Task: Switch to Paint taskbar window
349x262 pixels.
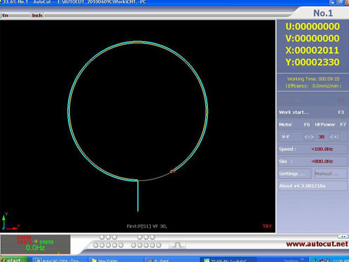Action: coord(171,260)
